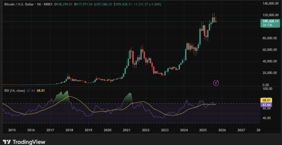Click the 2022 year label on time axis

[x=145, y=130]
